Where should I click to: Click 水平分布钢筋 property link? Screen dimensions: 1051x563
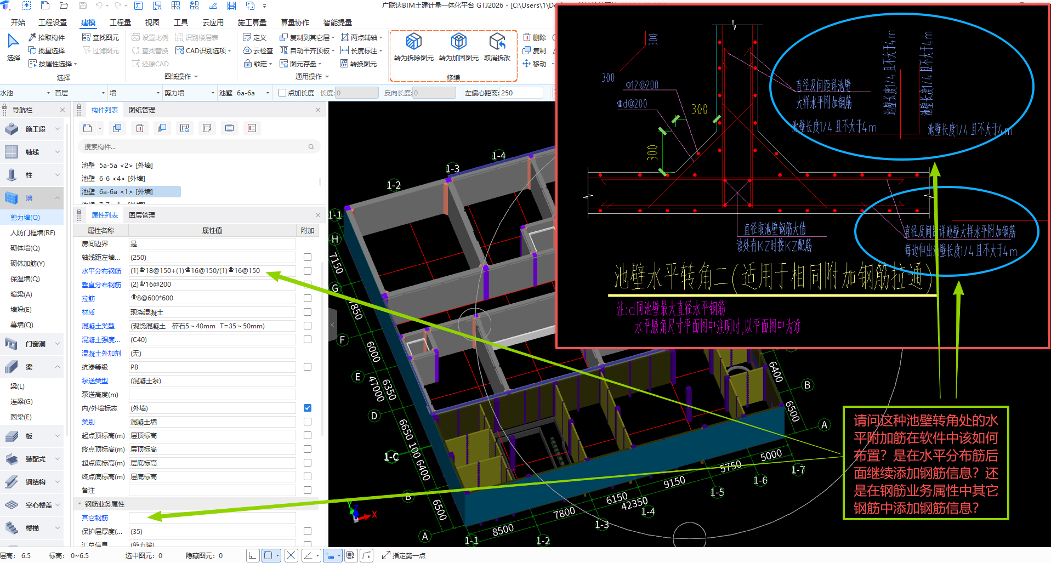click(x=101, y=271)
